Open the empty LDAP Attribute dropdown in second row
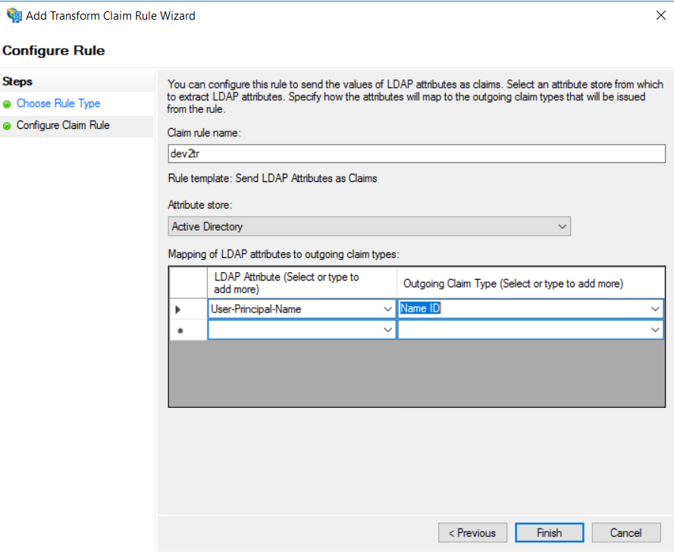The width and height of the screenshot is (674, 552). [x=388, y=331]
